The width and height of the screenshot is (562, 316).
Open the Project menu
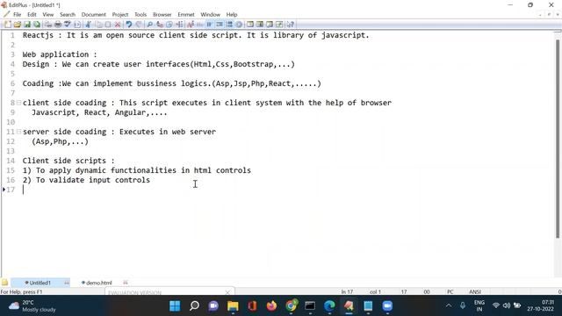click(x=120, y=15)
